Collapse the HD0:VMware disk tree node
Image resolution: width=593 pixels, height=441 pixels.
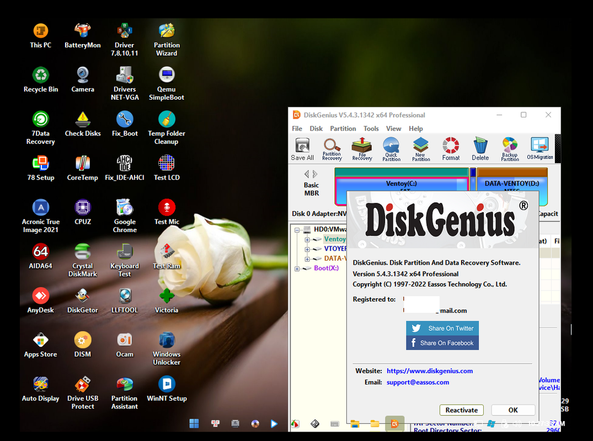(297, 229)
